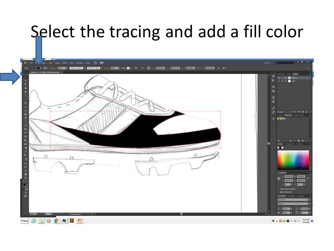Viewport: 334px width, 251px height.
Task: Click Create New Layer icon
Action: point(302,112)
